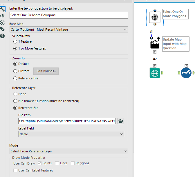Click lightning anchor above Select tool
This screenshot has width=195, height=177.
[x=186, y=66]
